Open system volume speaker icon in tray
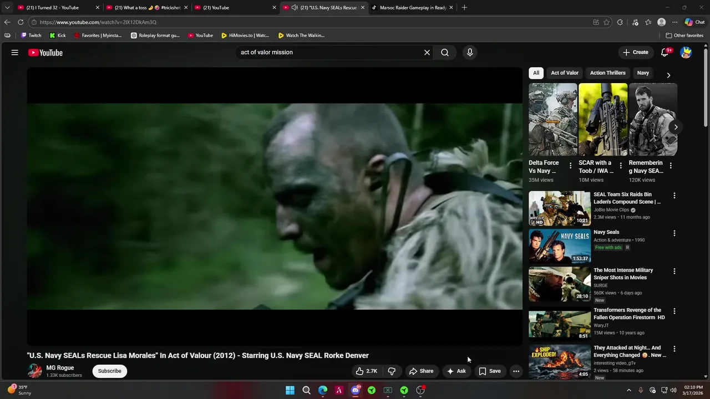The width and height of the screenshot is (710, 399). pos(673,390)
